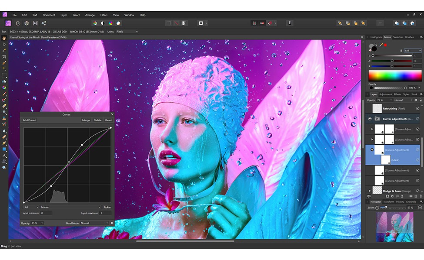Open the layer blend mode Normal dropdown
This screenshot has width=424, height=260.
[x=403, y=100]
